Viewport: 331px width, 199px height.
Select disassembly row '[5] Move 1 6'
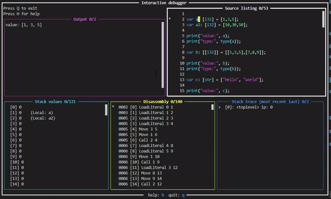(x=138, y=135)
